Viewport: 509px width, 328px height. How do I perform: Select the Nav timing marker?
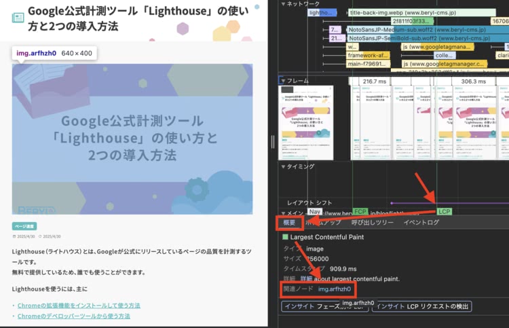point(314,212)
